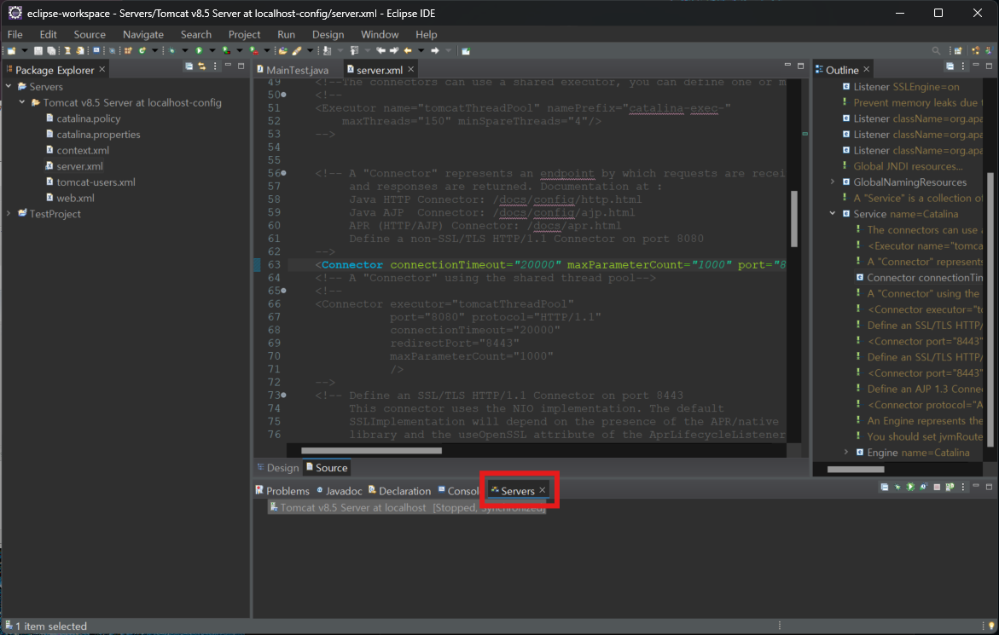Collapse all in Outline view
The height and width of the screenshot is (635, 999).
click(x=950, y=66)
